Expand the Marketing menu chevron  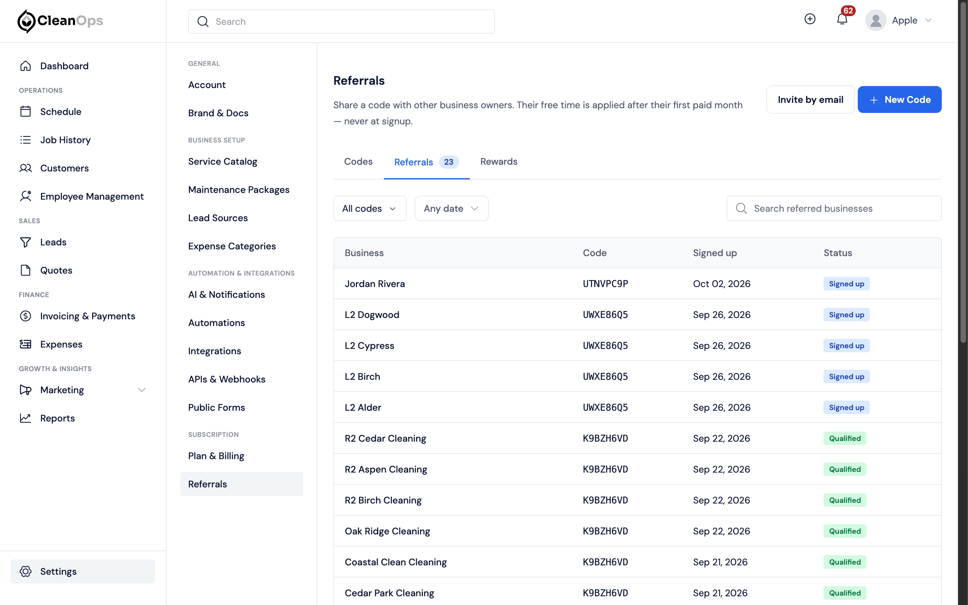tap(142, 390)
